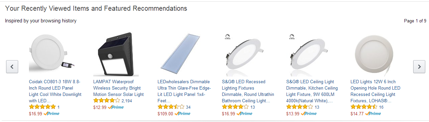View 34 reviews of LEDwholesalers panel
The image size is (429, 122).
coord(188,107)
